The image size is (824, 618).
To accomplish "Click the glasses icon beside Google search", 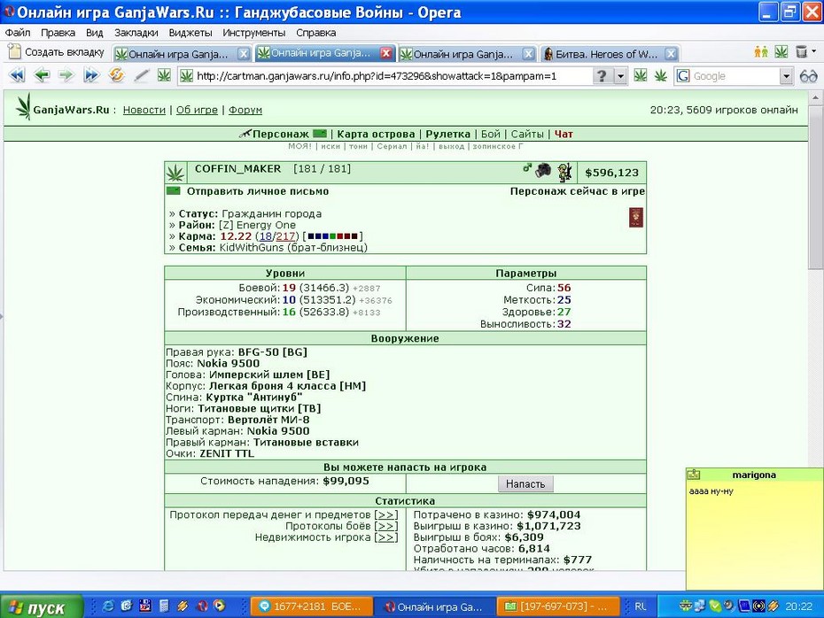I will pyautogui.click(x=808, y=76).
